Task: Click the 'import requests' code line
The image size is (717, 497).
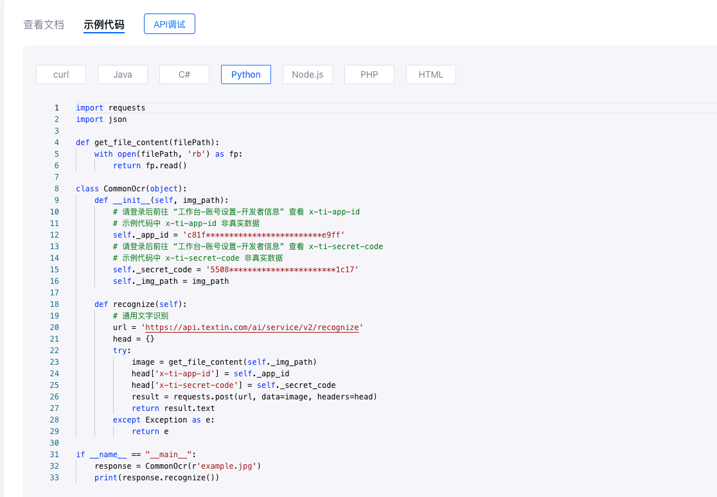Action: tap(111, 108)
